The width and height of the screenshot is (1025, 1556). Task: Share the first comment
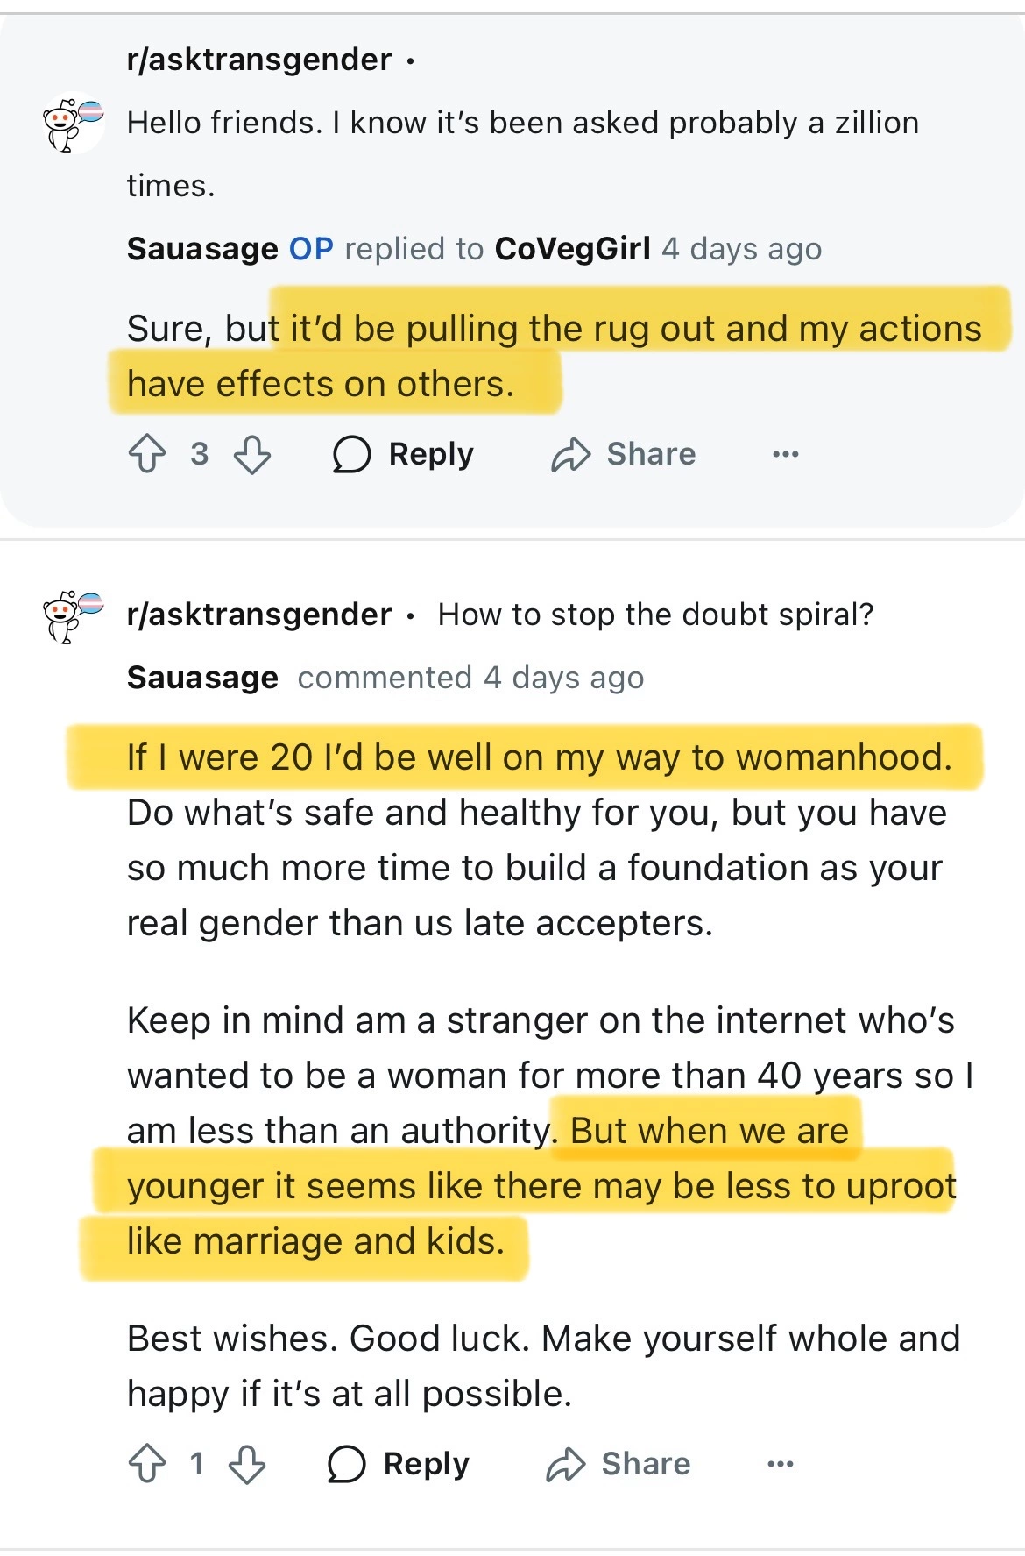point(623,454)
